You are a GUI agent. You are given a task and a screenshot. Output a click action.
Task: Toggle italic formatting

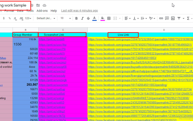[x=82, y=19]
